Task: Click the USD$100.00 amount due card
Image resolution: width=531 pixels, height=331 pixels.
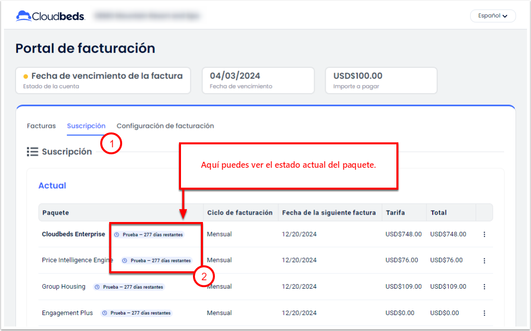Action: tap(381, 81)
